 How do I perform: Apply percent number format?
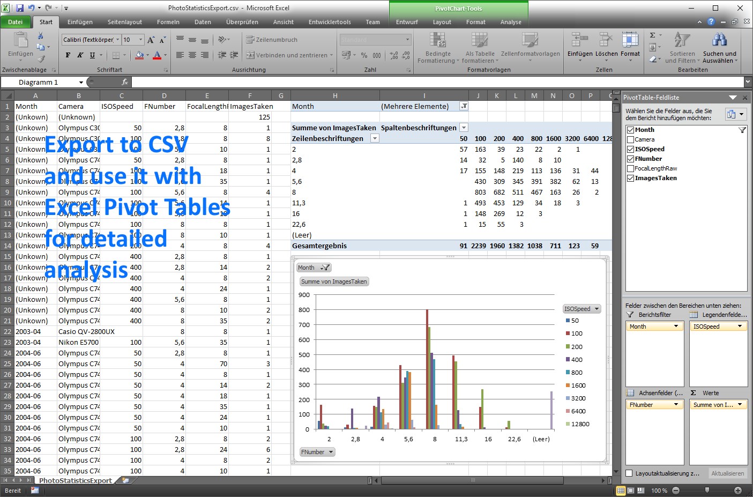364,55
